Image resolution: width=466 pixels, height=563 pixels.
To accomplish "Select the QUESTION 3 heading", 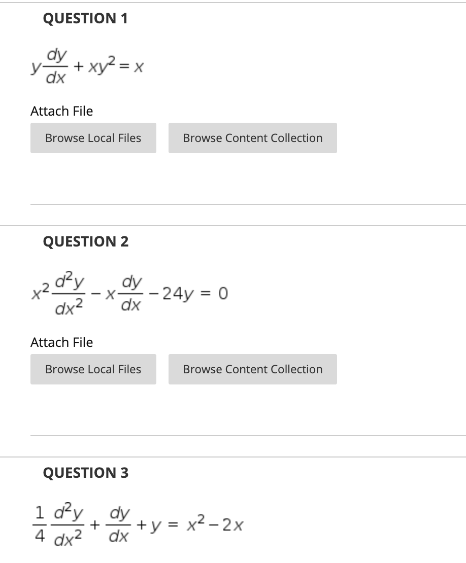I will (x=85, y=473).
